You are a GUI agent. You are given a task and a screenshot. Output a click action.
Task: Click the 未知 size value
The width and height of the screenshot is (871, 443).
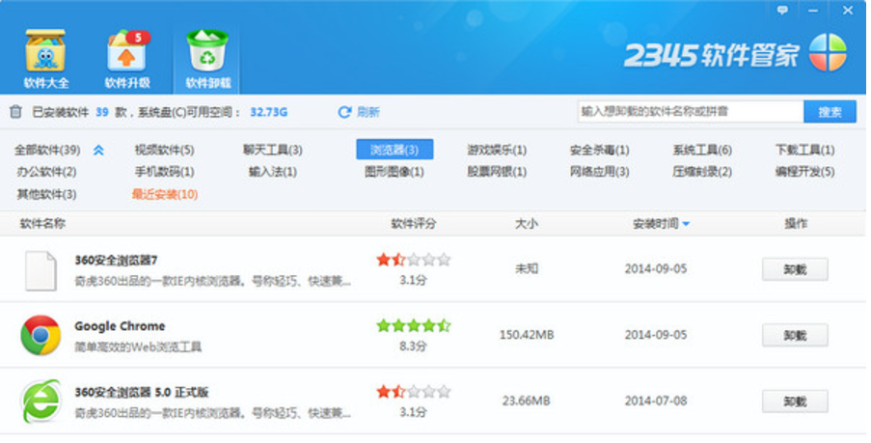point(526,269)
